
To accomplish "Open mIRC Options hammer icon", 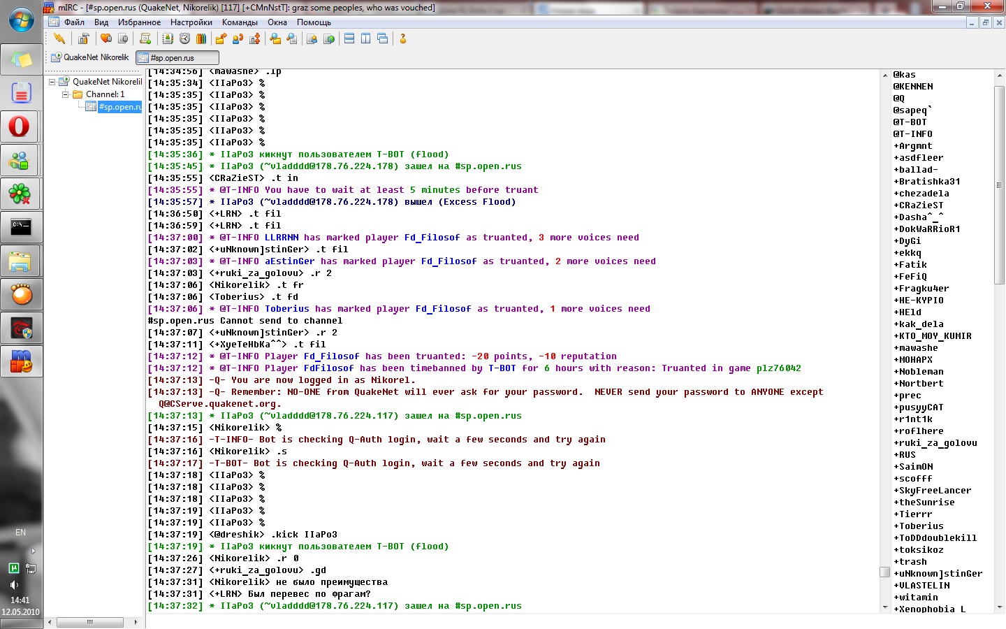I will click(x=84, y=38).
